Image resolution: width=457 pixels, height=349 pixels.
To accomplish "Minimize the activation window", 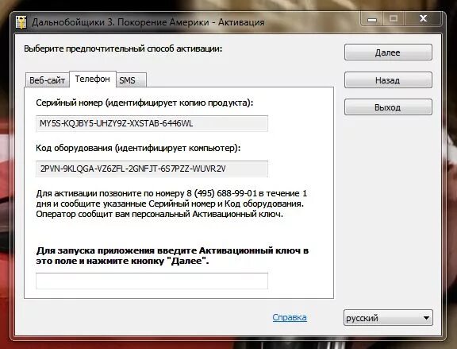I will (x=372, y=19).
